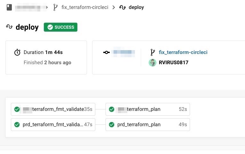This screenshot has height=154, width=245.
Task: Click green check on the 35s validate job
Action: coord(17,109)
